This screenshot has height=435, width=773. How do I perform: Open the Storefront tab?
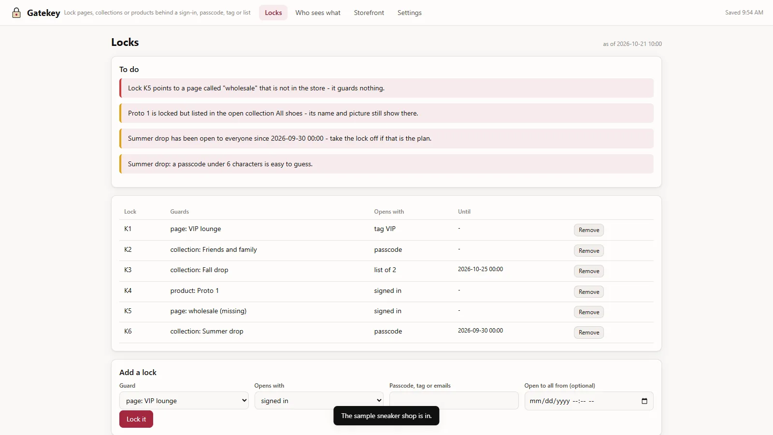[x=369, y=13]
